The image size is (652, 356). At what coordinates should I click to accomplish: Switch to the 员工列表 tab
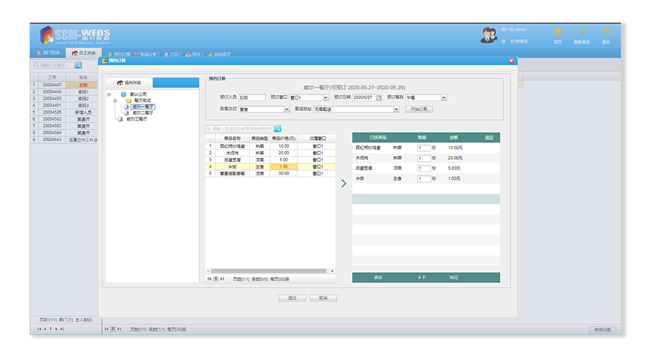coord(83,53)
